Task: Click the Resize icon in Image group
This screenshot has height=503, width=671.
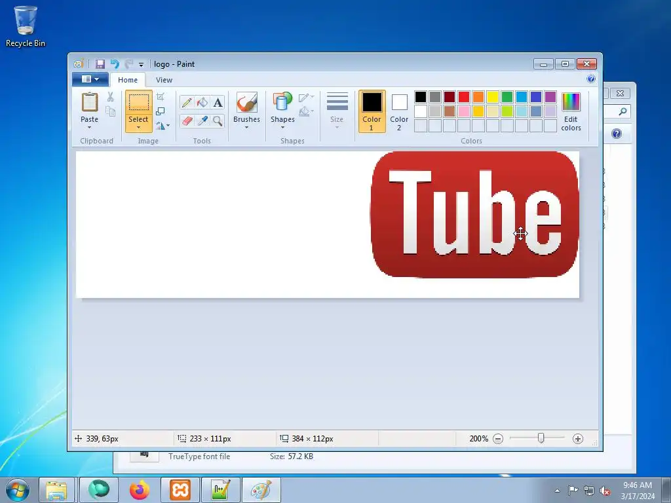Action: coord(160,111)
